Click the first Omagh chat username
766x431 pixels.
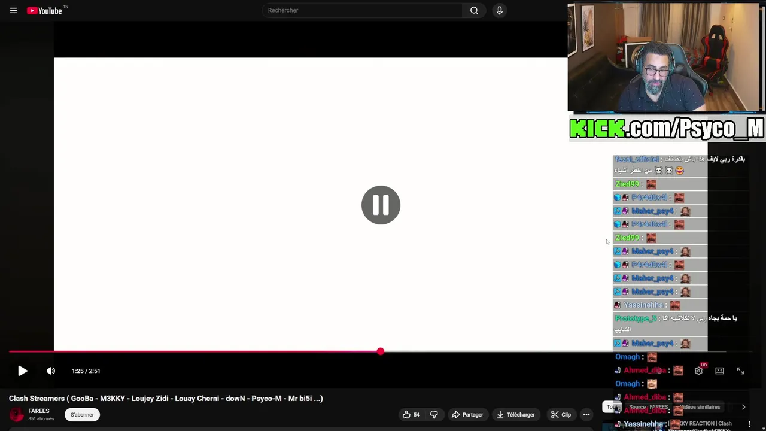pos(627,357)
